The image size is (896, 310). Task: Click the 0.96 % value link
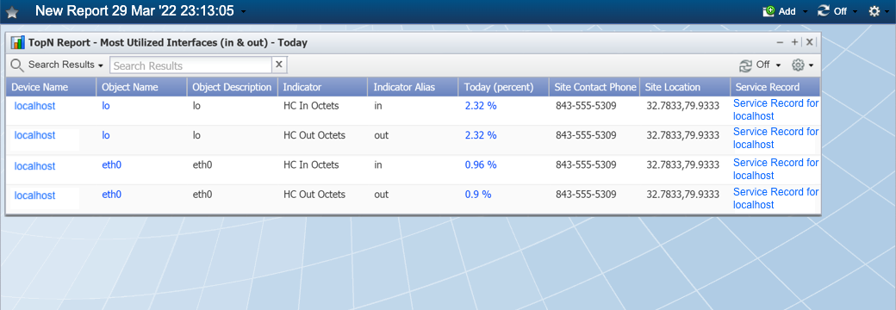point(481,165)
